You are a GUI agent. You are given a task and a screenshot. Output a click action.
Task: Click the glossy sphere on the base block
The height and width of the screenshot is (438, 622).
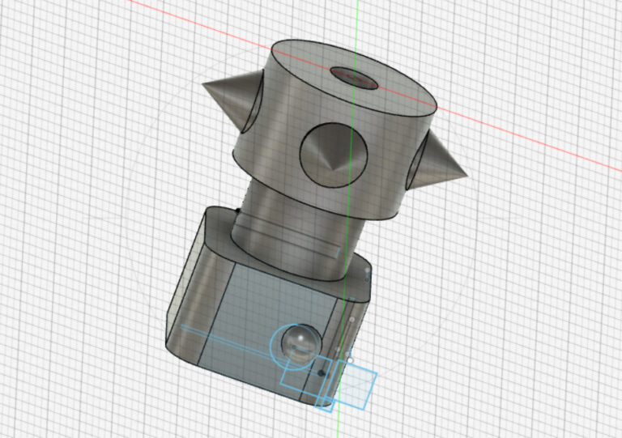(x=298, y=342)
